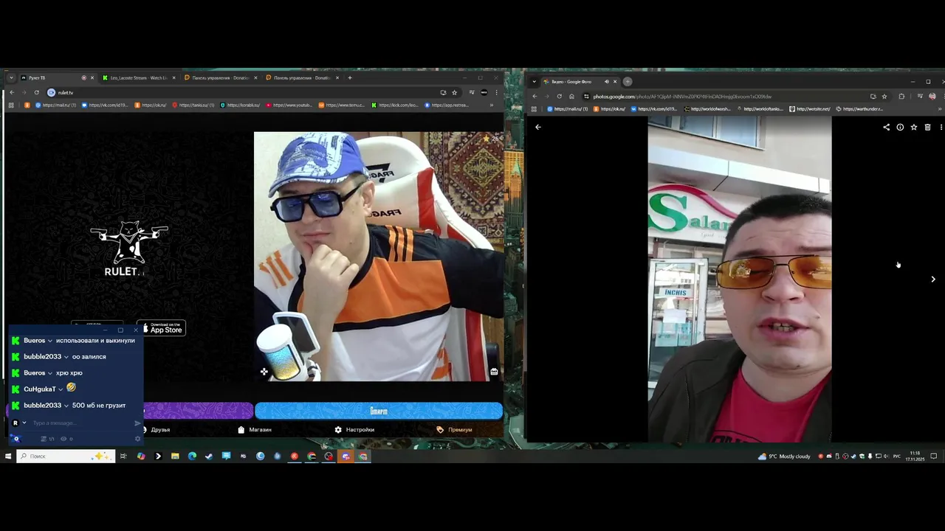Open Google Photos more options menu
The width and height of the screenshot is (945, 531).
pos(941,127)
